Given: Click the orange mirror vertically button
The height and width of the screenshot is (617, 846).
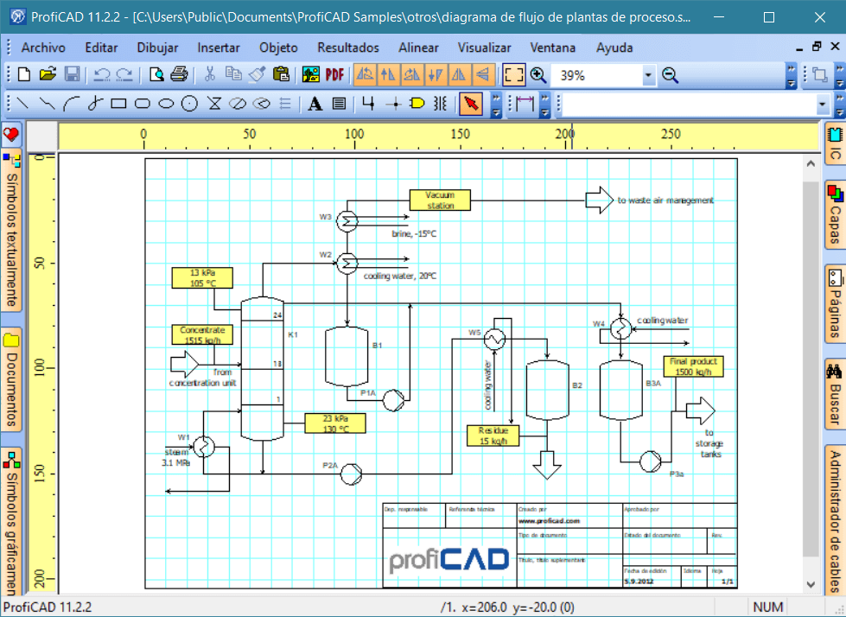Looking at the screenshot, I should tap(483, 75).
